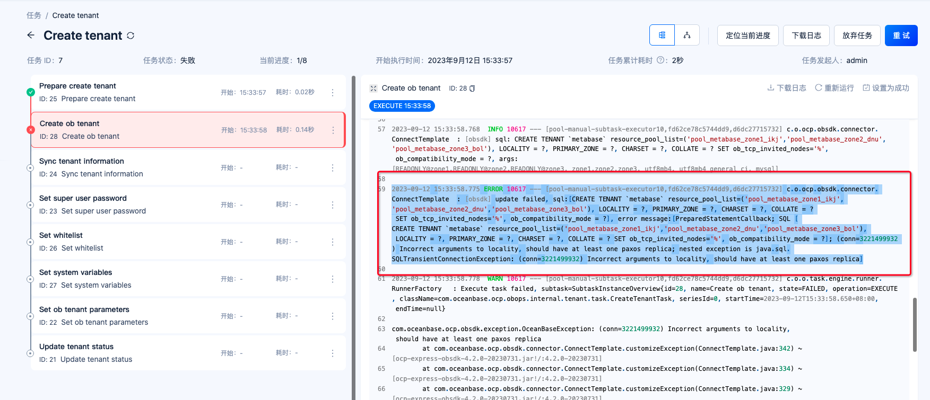Open more menu for Create ob tenant
The height and width of the screenshot is (400, 930).
click(333, 130)
